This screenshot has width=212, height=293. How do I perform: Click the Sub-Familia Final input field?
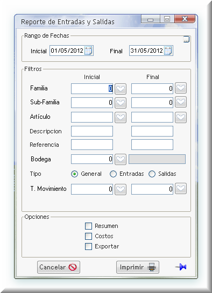pyautogui.click(x=152, y=103)
